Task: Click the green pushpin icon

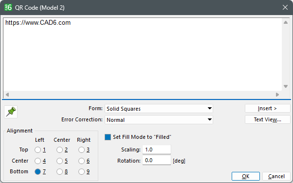Action: pos(11,112)
